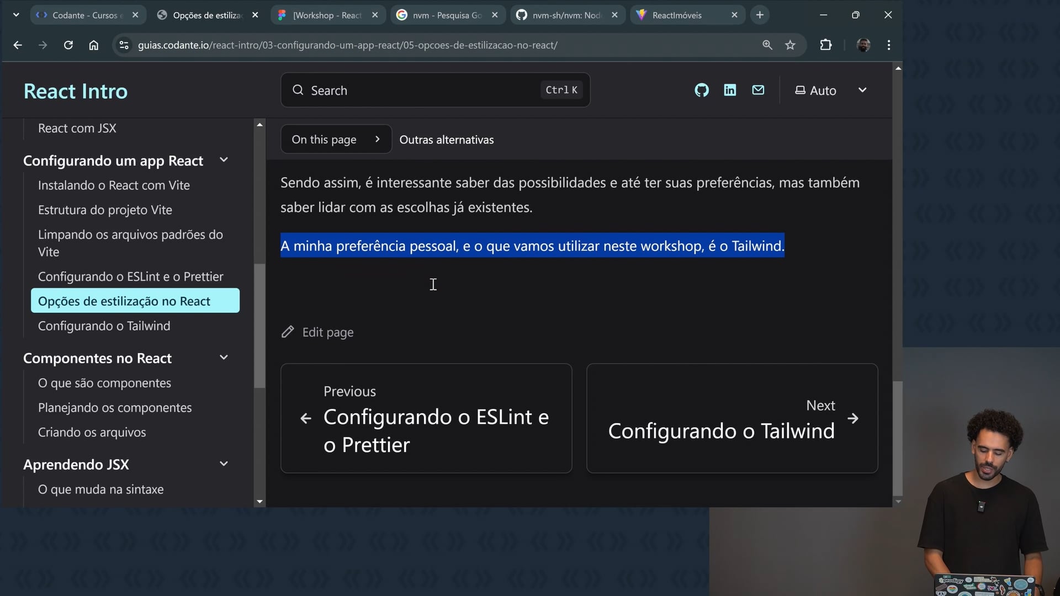This screenshot has height=596, width=1060.
Task: Open Configurando o ESLint e o Prettier sidebar link
Action: coord(130,276)
